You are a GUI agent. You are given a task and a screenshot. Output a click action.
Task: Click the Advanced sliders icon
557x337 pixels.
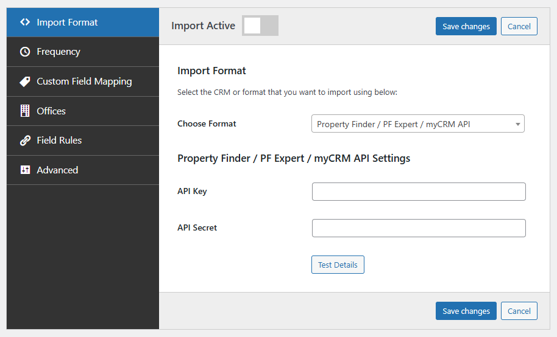(x=25, y=170)
